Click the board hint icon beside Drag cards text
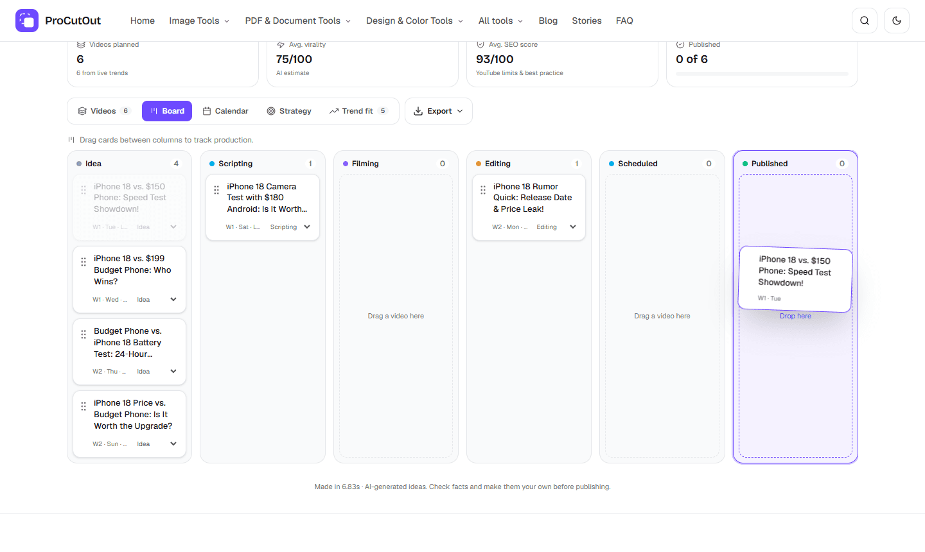 coord(71,139)
